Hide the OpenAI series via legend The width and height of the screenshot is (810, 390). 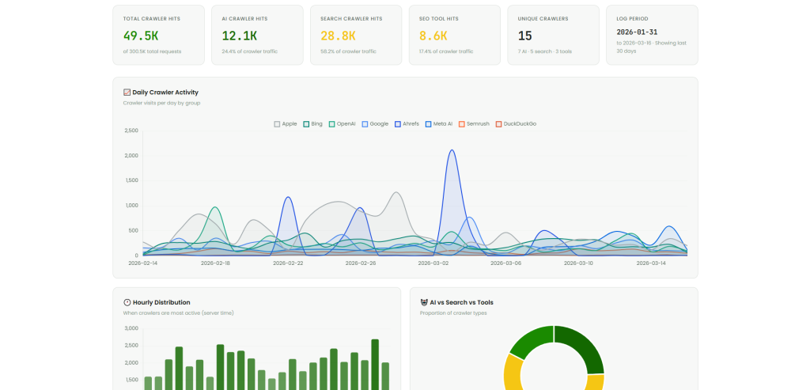pos(342,124)
